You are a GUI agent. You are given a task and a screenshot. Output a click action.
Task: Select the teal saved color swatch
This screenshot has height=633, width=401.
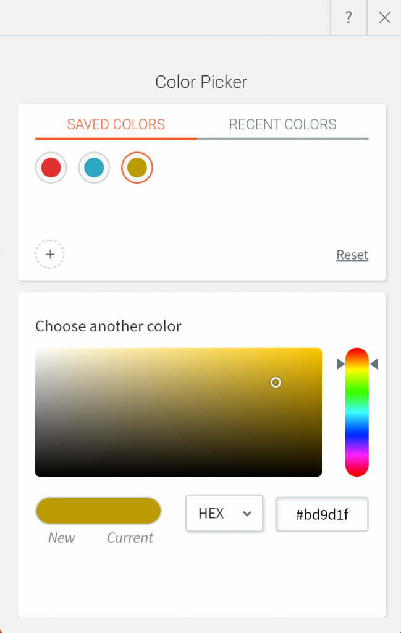point(94,167)
